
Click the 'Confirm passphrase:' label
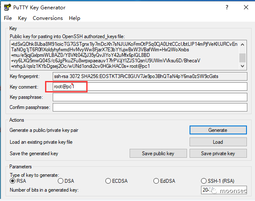[x=30, y=107]
